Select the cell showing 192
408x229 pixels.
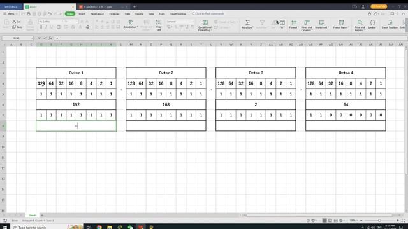76,104
